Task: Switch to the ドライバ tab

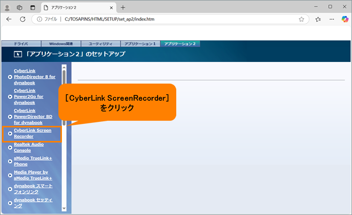Action: click(21, 44)
